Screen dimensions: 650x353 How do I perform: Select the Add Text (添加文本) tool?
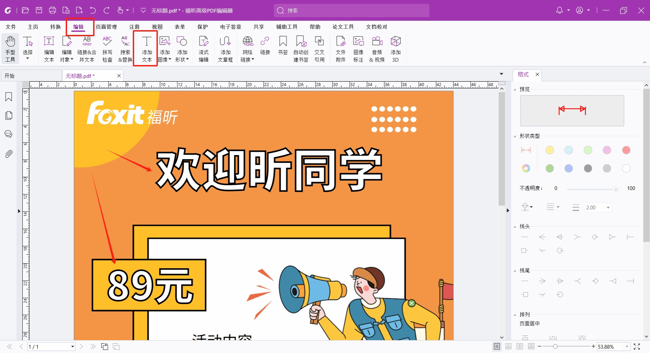pyautogui.click(x=146, y=48)
